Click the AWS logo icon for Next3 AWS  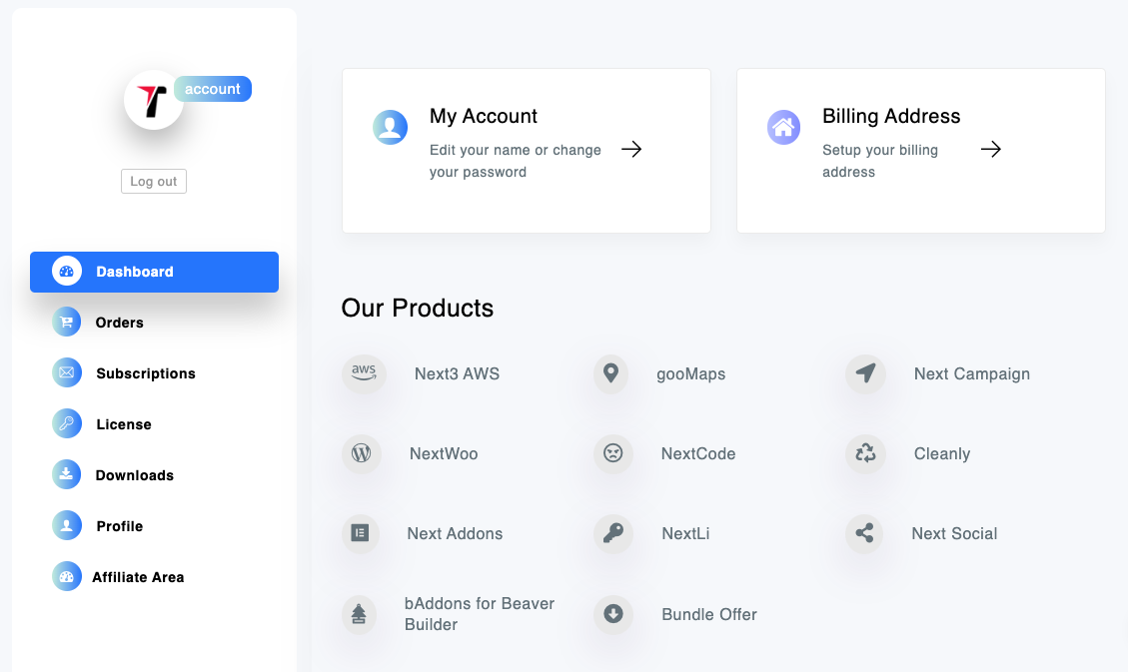click(364, 373)
